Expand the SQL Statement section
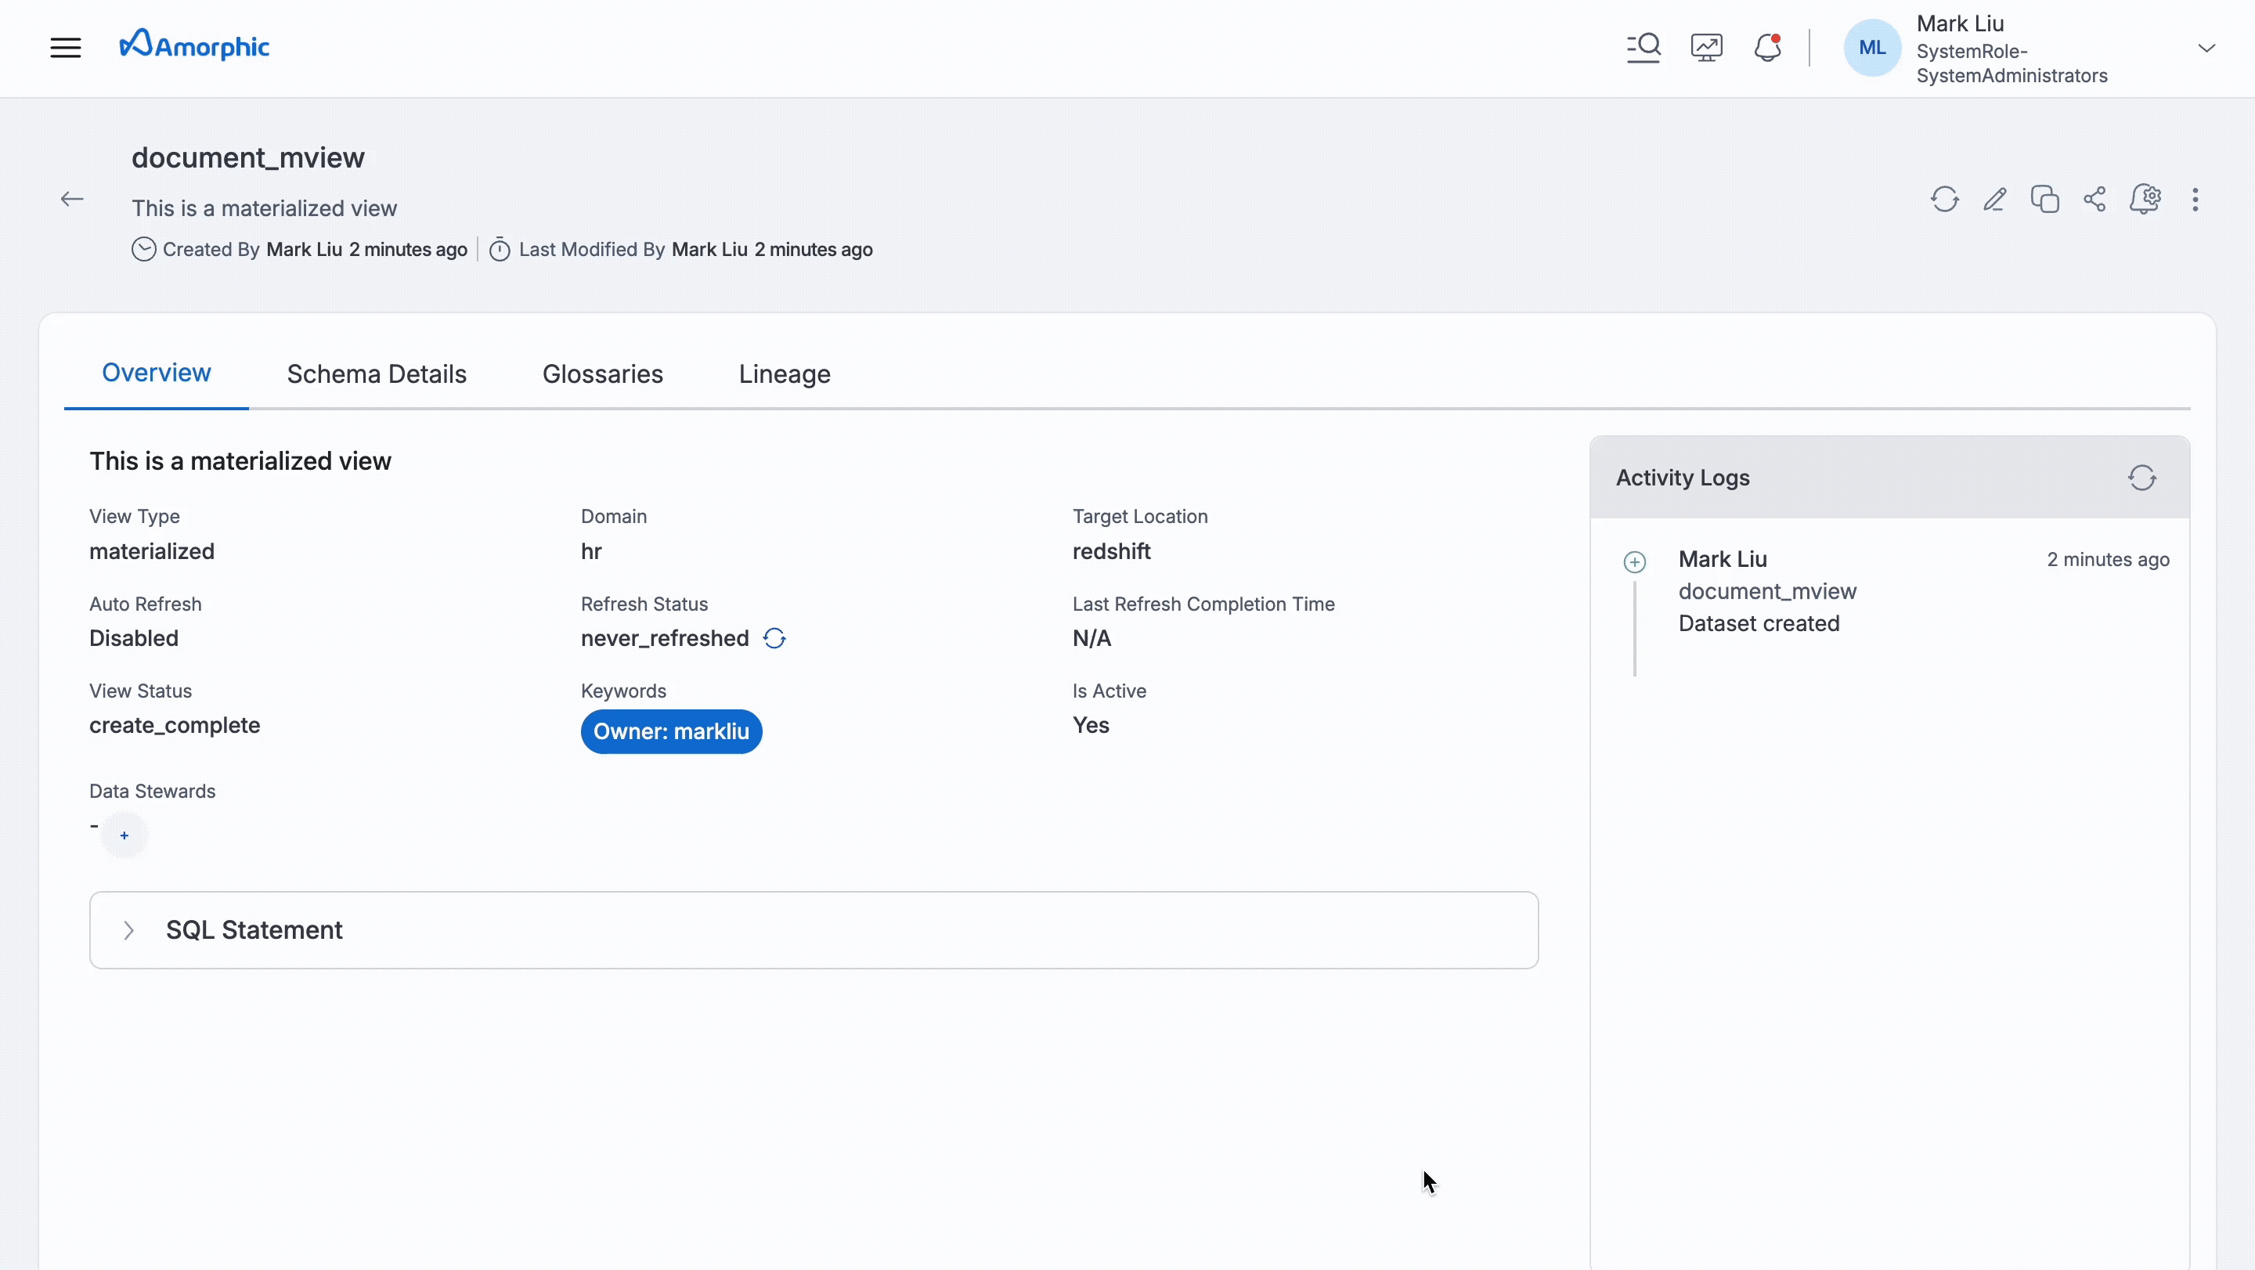This screenshot has width=2255, height=1270. tap(128, 929)
